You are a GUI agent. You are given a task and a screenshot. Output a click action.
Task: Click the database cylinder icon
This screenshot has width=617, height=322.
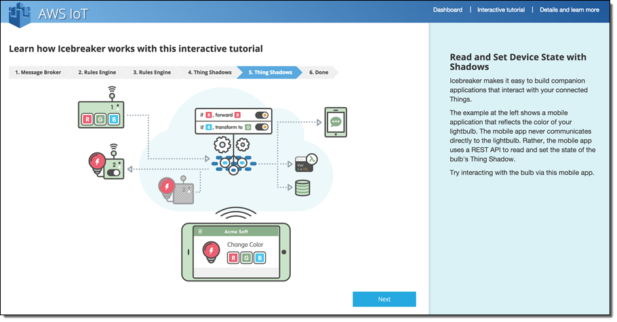[302, 188]
